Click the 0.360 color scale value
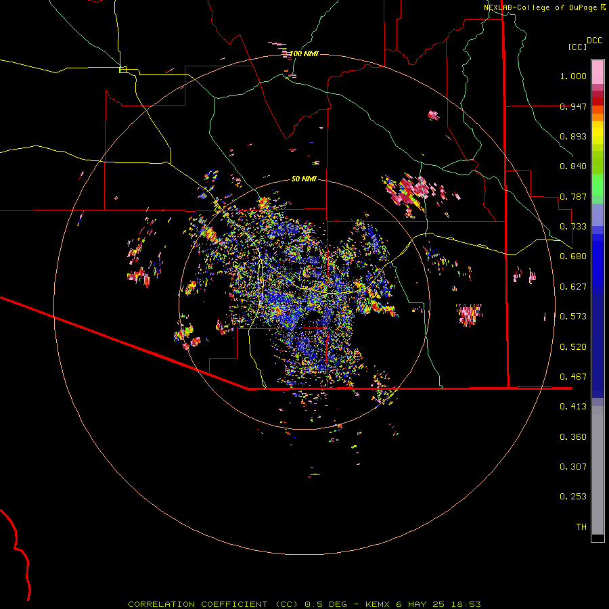This screenshot has height=609, width=609. point(573,437)
